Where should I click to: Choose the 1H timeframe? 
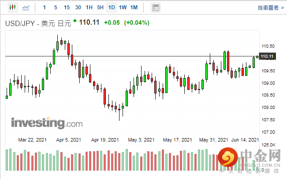pos(89,7)
